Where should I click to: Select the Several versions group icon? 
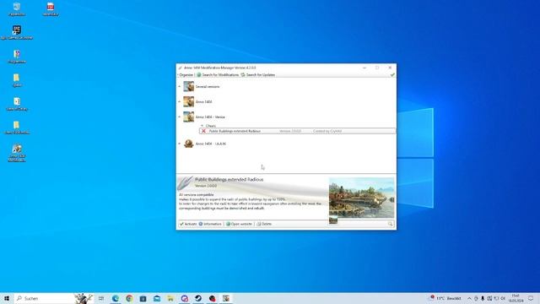tap(188, 86)
